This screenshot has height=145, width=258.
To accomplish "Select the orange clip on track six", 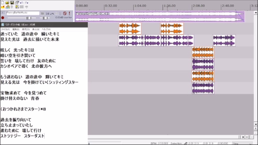I will tap(203, 76).
